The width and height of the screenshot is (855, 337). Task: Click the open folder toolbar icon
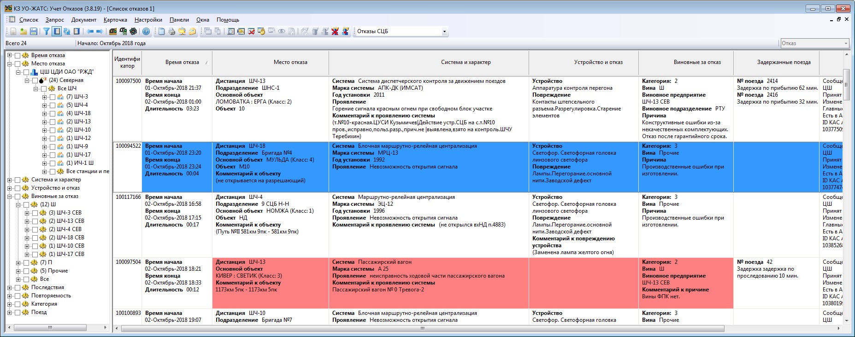click(x=24, y=31)
